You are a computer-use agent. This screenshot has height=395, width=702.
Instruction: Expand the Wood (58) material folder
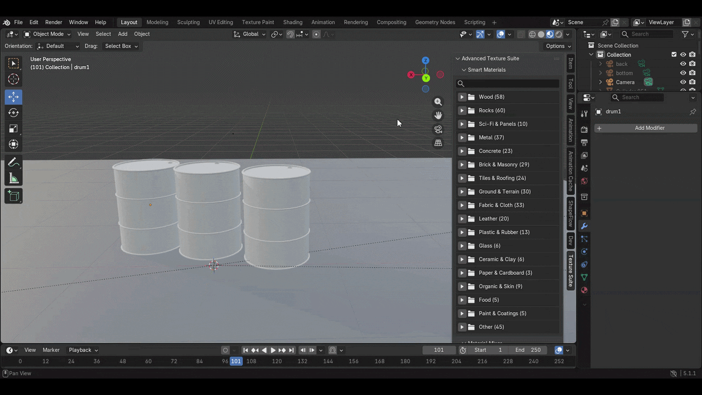tap(462, 97)
